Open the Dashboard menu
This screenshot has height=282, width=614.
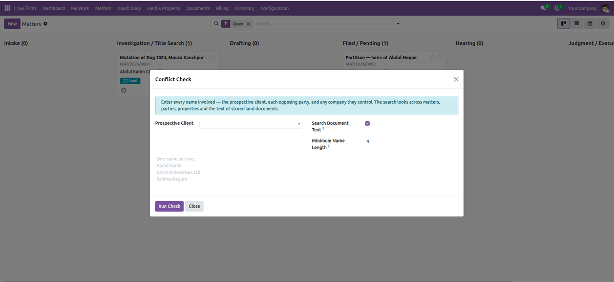[54, 8]
